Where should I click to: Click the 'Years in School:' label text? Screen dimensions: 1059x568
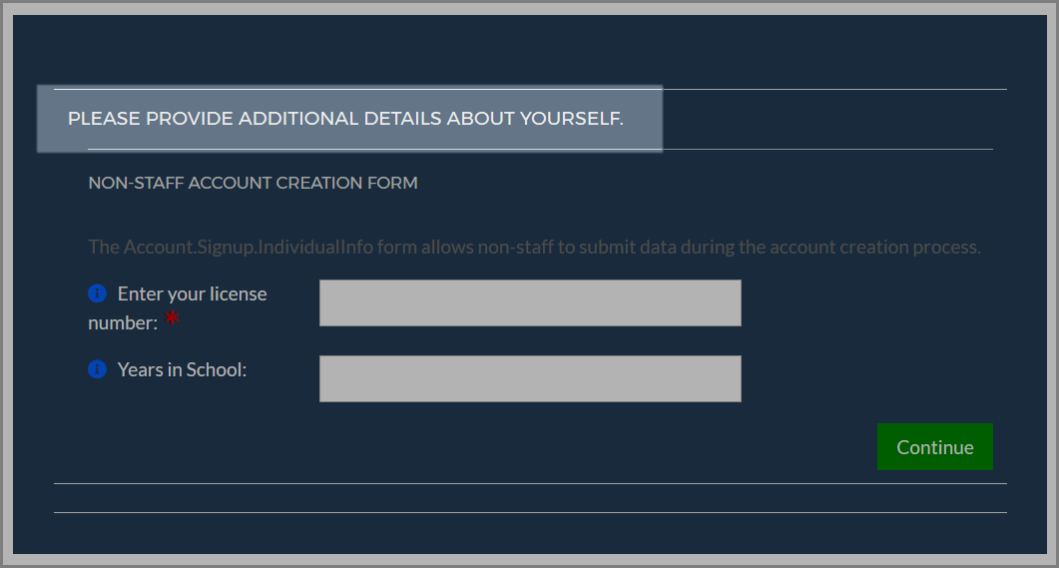point(182,369)
